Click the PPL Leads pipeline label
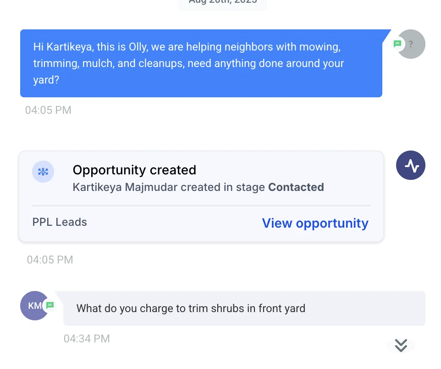The width and height of the screenshot is (441, 369). coord(60,223)
